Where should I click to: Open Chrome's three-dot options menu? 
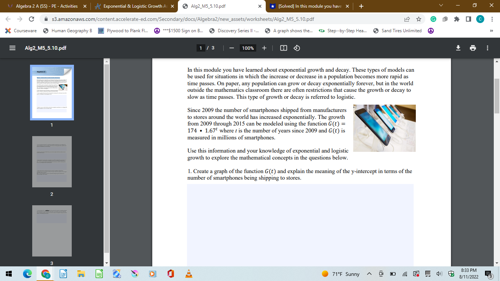(x=492, y=19)
